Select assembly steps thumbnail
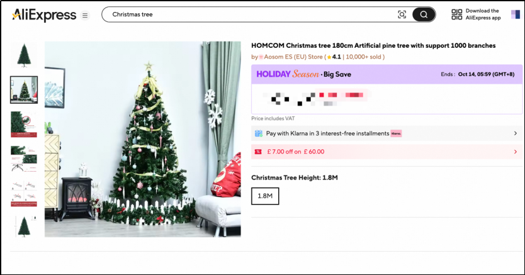The image size is (525, 275). (24, 193)
